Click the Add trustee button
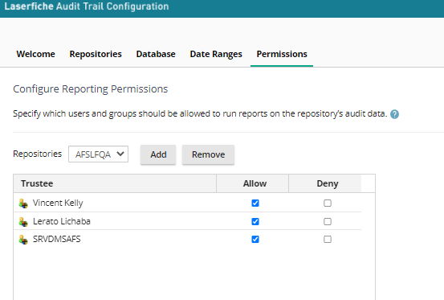444x300 pixels. pos(158,154)
